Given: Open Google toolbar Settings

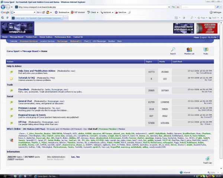Looking at the screenshot, I should pyautogui.click(x=216, y=12).
